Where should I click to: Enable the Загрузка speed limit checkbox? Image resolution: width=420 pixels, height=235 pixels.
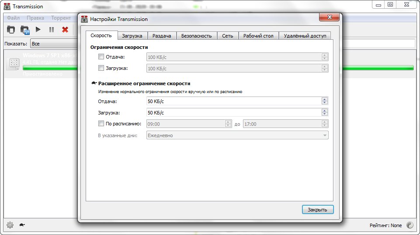(101, 68)
